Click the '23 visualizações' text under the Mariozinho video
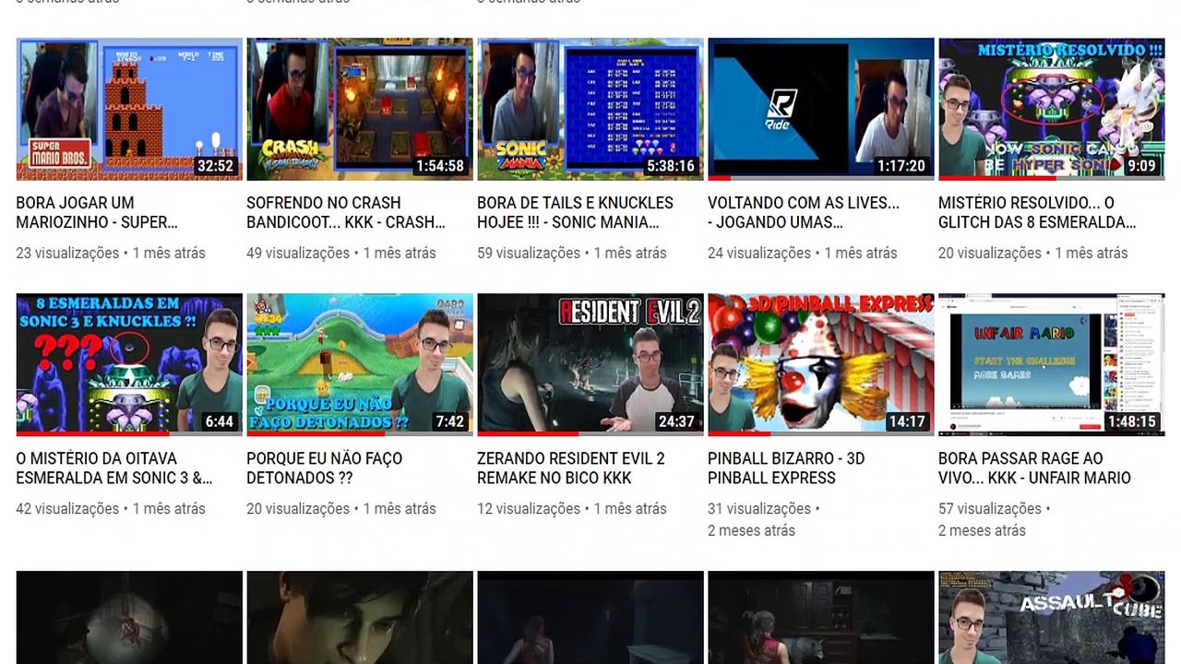The height and width of the screenshot is (664, 1181). click(67, 253)
